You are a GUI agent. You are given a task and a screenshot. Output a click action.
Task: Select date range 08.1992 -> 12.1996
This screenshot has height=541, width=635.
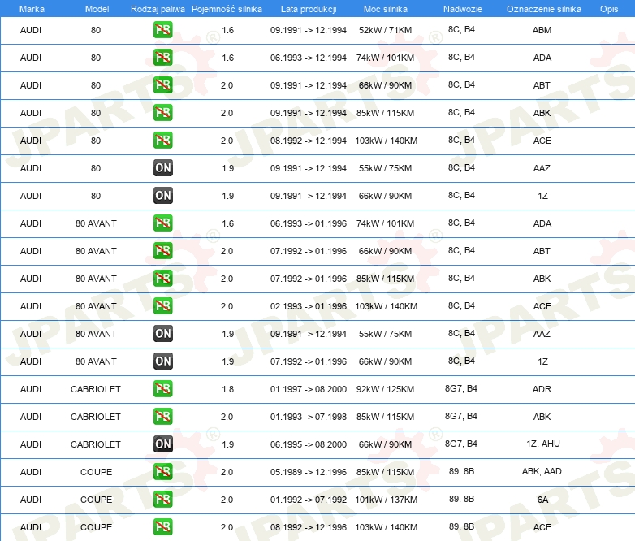click(x=309, y=527)
